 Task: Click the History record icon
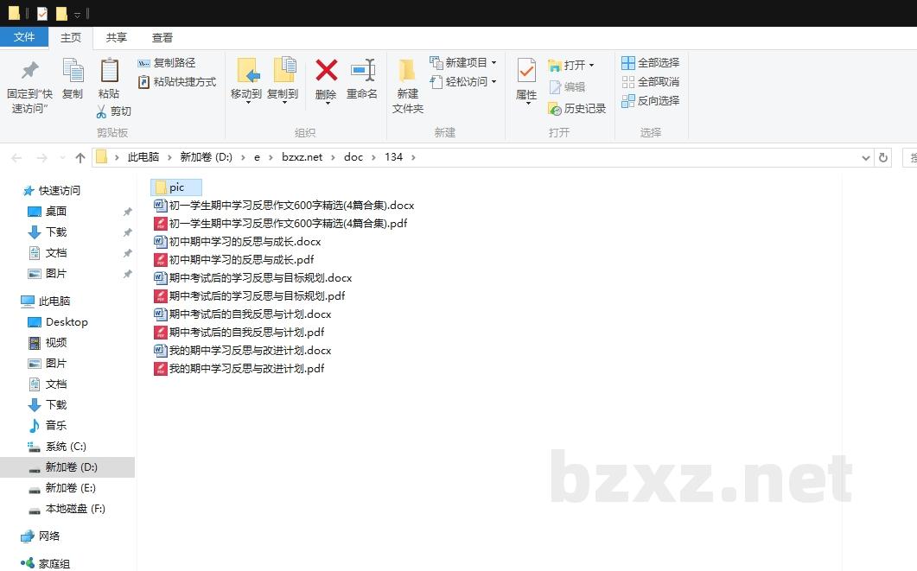tap(556, 109)
